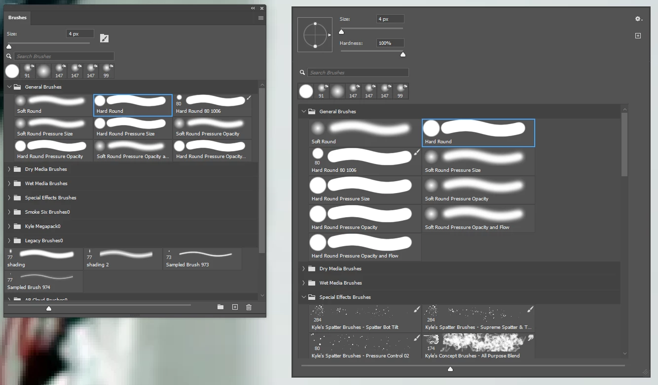This screenshot has width=658, height=385.
Task: Click create new preset icon in brush picker
Action: click(x=638, y=36)
